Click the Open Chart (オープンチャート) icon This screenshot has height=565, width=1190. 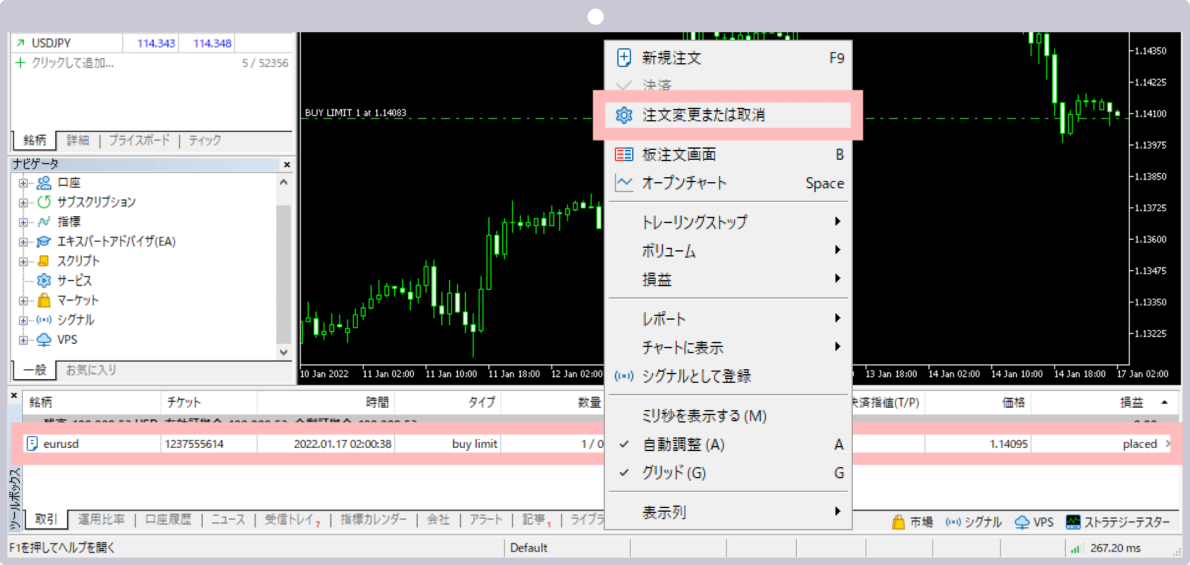pos(624,183)
